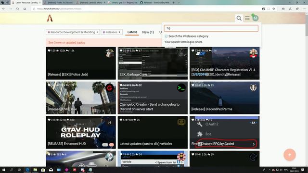Reload the page with refresh icon
Viewport: 308px width, 173px height.
[x=18, y=9]
